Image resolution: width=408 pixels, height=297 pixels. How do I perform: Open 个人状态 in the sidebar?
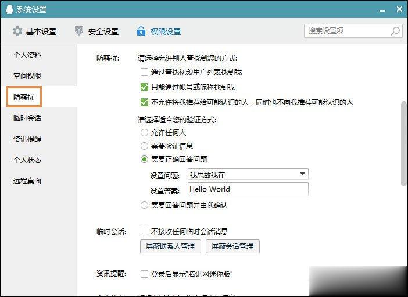[x=27, y=160]
